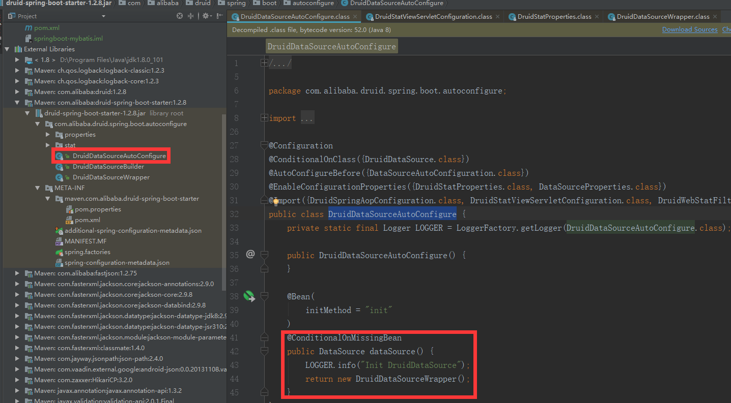The height and width of the screenshot is (403, 731).
Task: Close the DruidDataSourceWrapper.class tab
Action: pos(715,17)
